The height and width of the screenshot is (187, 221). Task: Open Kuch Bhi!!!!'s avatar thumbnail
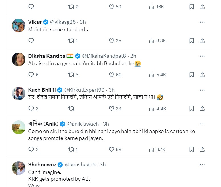pos(19,93)
